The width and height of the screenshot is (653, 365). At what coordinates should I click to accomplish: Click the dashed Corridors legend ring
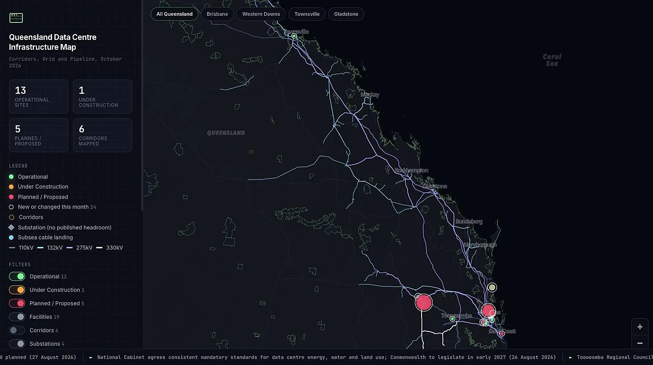pos(12,217)
